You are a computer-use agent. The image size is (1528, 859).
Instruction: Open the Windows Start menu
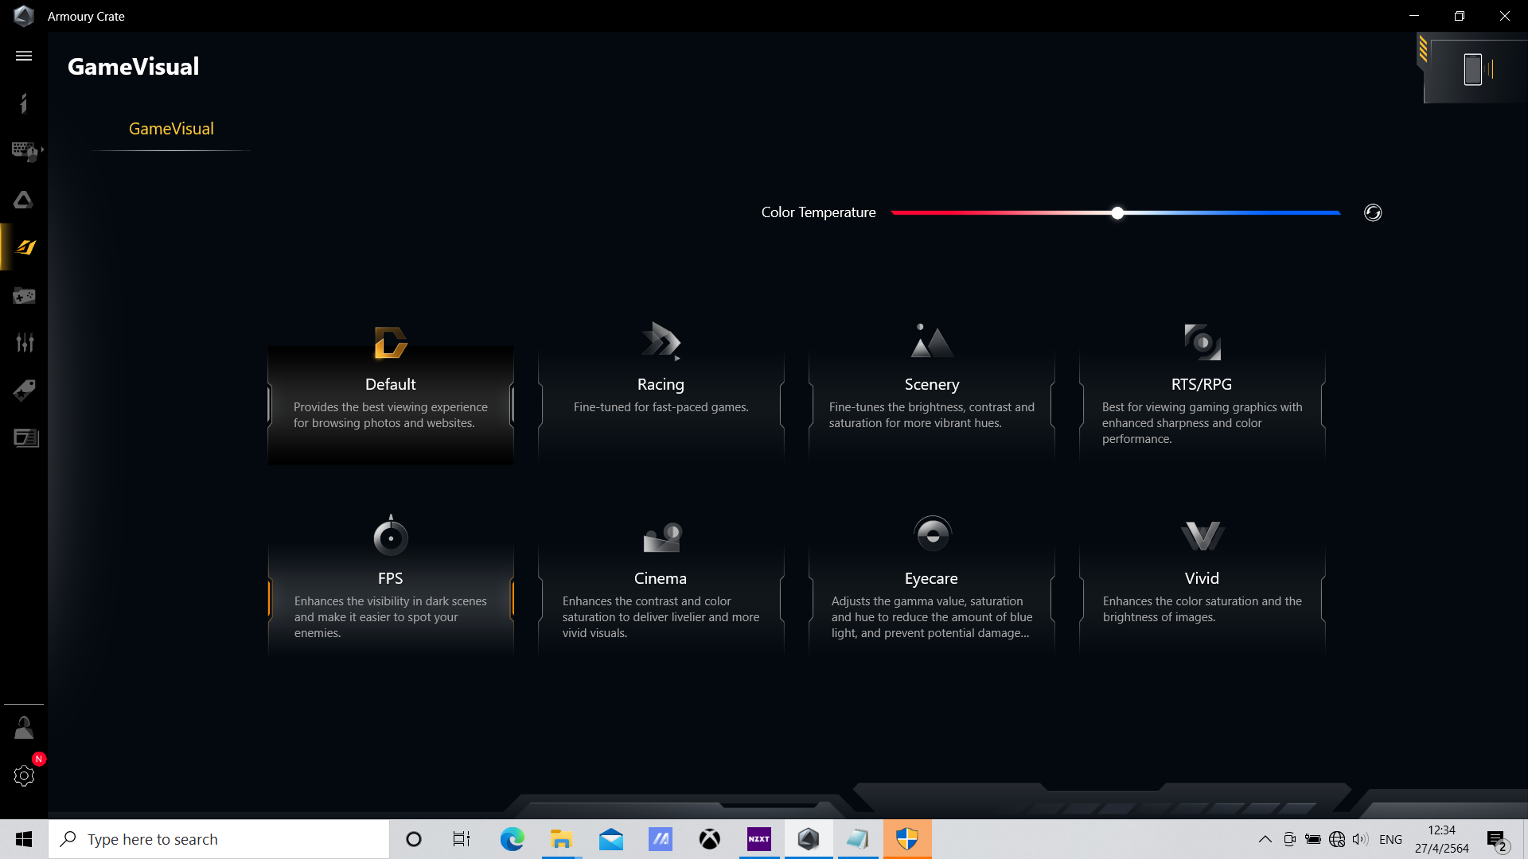(x=24, y=839)
